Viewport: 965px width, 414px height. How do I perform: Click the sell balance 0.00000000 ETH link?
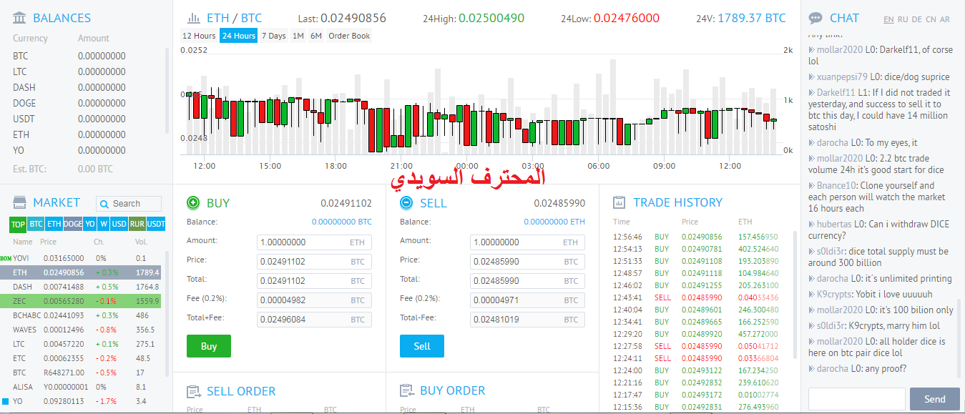[554, 222]
